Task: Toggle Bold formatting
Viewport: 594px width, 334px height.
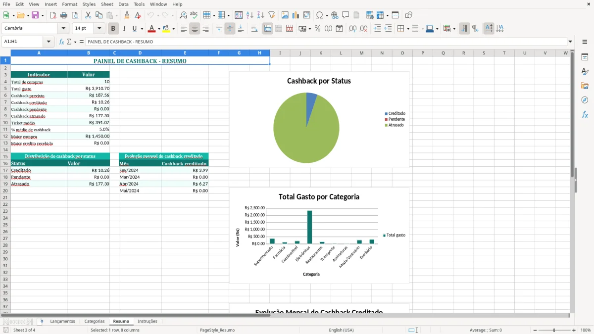Action: [x=113, y=29]
